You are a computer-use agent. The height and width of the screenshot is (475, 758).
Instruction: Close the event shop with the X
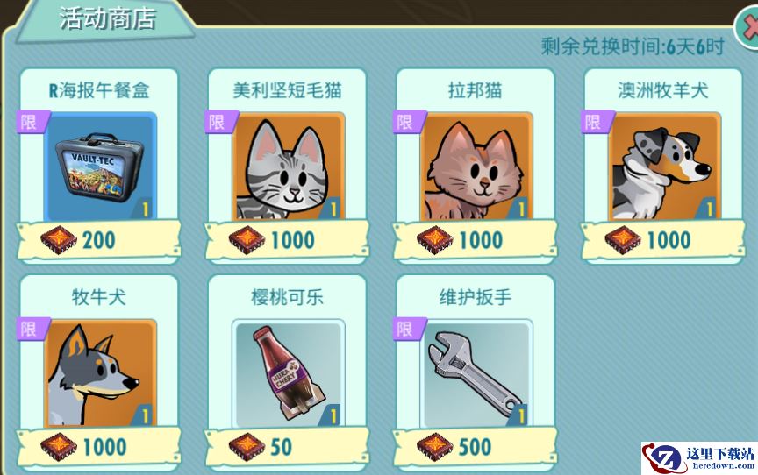tap(747, 29)
